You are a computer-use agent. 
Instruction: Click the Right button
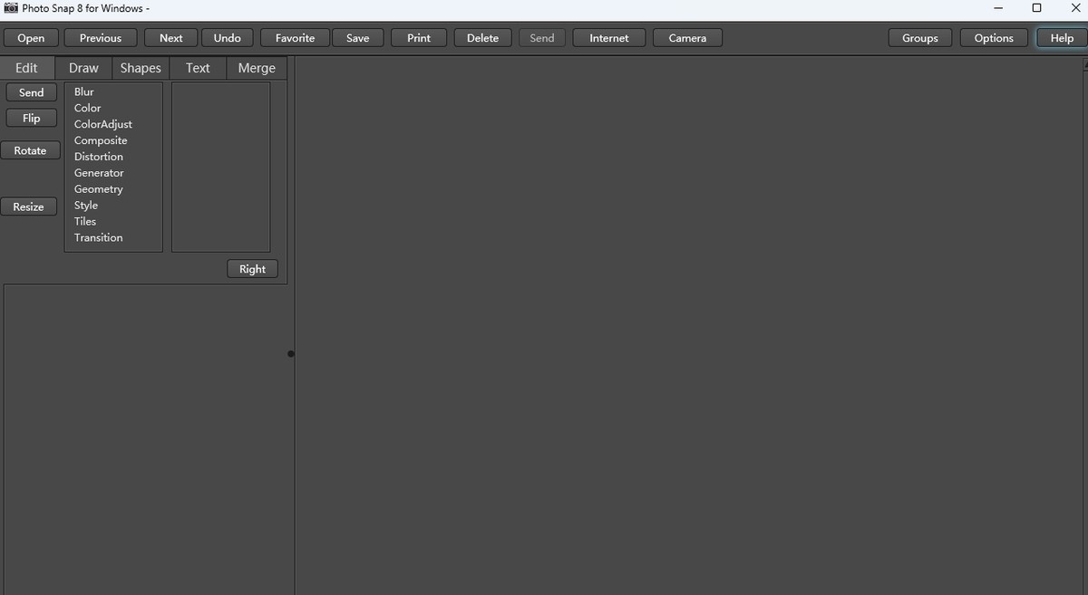[252, 269]
